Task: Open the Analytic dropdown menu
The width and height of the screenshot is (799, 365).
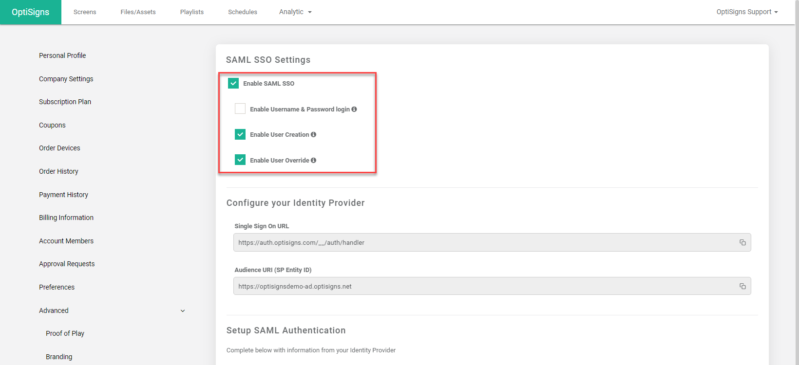Action: pyautogui.click(x=295, y=12)
